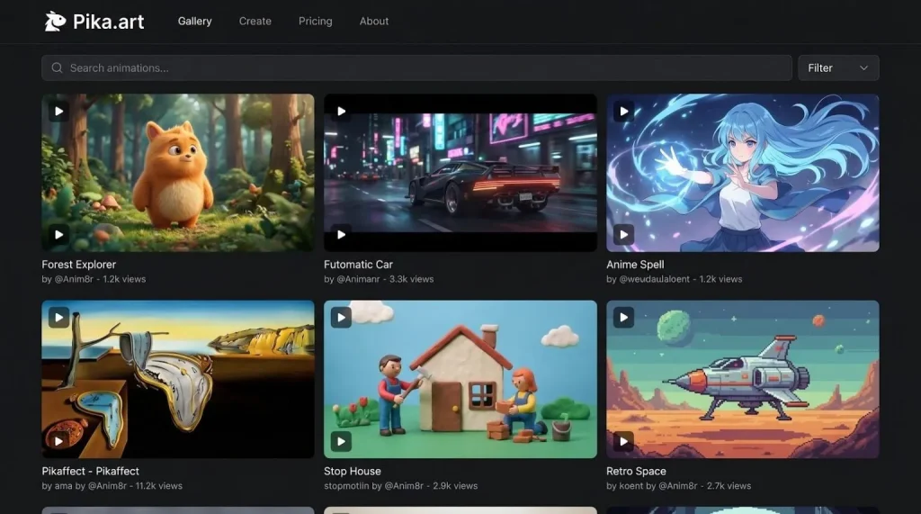Click the Retro Space title
The image size is (921, 514).
(x=636, y=471)
